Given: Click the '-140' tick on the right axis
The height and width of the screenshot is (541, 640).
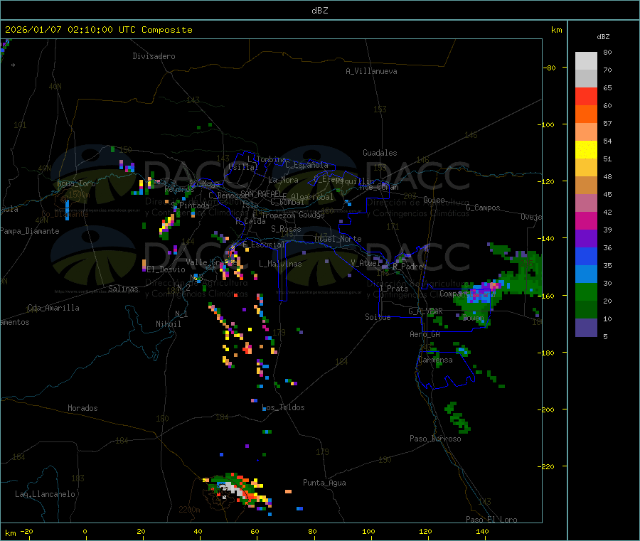Looking at the screenshot, I should pyautogui.click(x=548, y=239).
